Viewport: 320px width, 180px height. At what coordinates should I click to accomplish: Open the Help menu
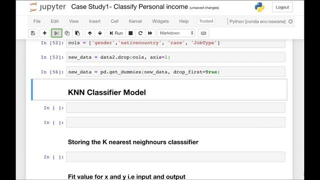pyautogui.click(x=183, y=21)
